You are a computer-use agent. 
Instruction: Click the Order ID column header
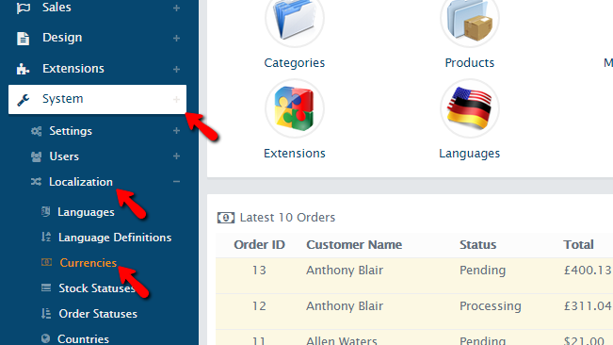coord(259,245)
